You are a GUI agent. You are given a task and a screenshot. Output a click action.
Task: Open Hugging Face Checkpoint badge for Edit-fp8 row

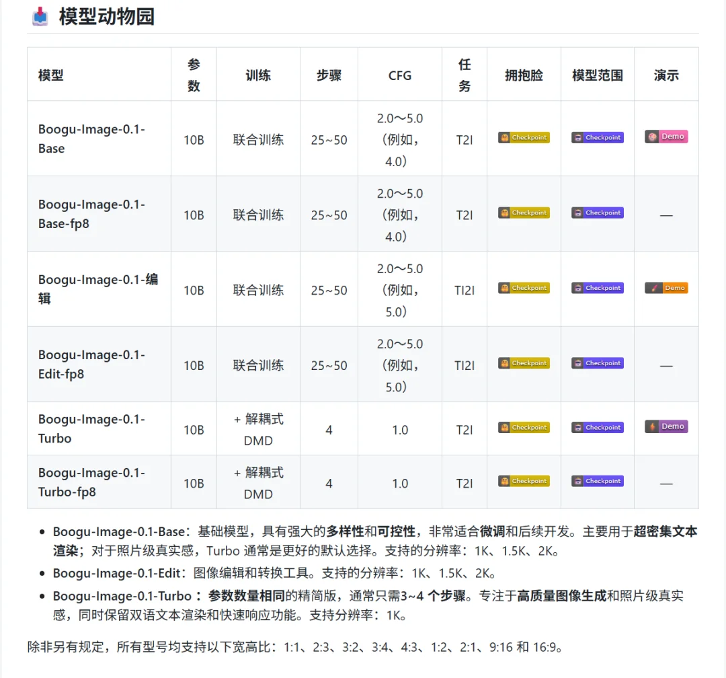click(524, 363)
